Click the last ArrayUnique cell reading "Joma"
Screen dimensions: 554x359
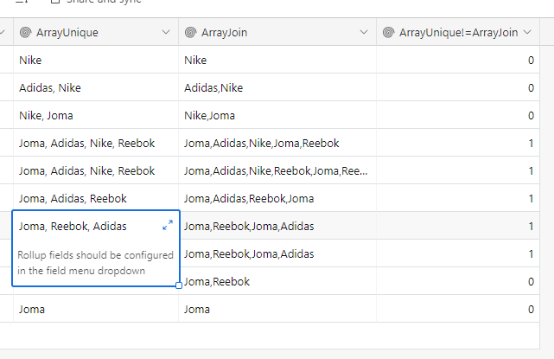click(96, 309)
